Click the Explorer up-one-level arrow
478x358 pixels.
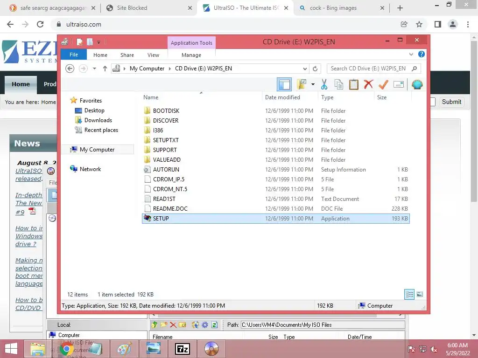pyautogui.click(x=105, y=69)
